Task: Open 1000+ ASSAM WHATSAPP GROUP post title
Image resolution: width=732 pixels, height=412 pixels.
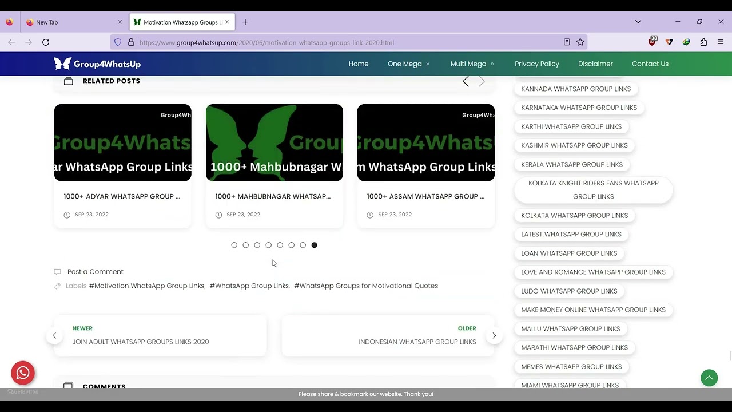Action: (x=425, y=196)
